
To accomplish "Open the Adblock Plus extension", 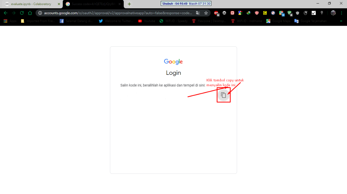I will [216, 13].
